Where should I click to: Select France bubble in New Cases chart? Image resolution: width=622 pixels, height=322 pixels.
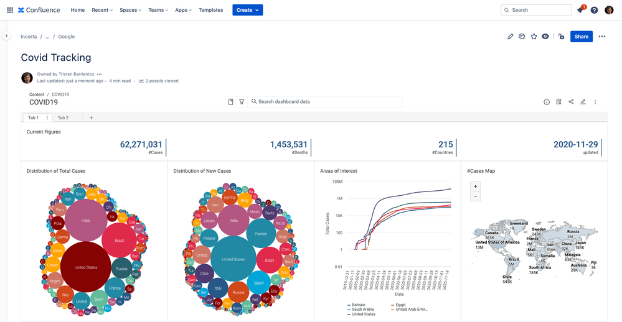pos(261,234)
